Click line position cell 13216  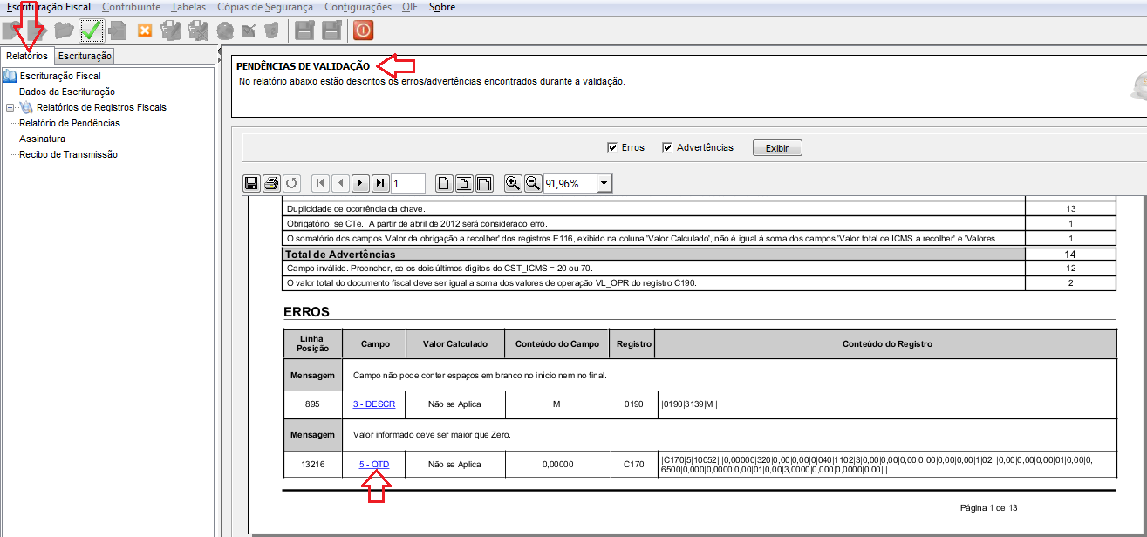(x=312, y=465)
